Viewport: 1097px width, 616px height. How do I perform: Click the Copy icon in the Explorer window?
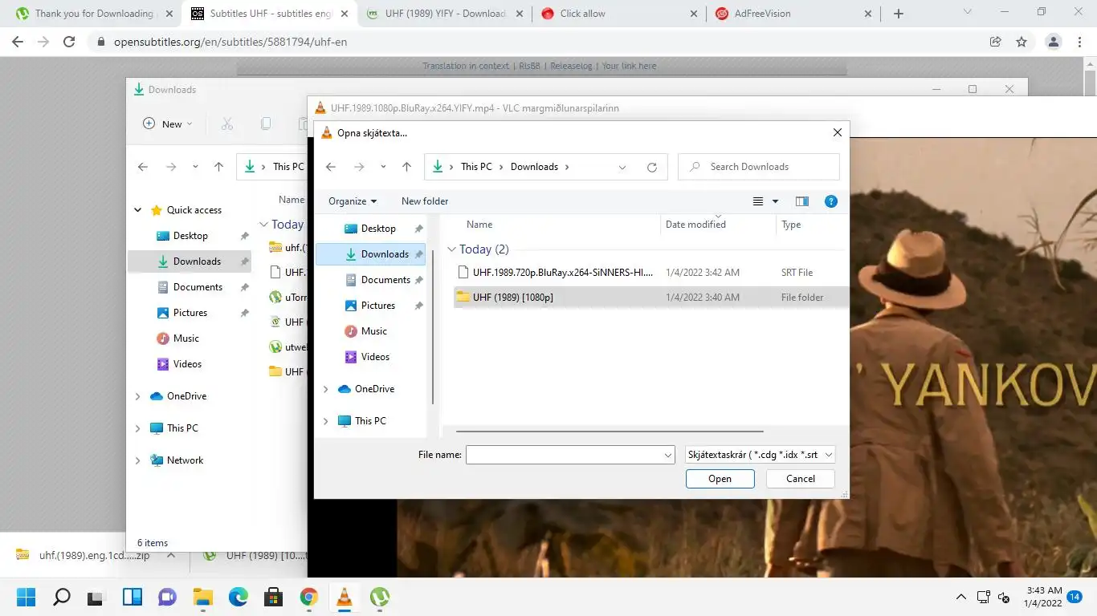(x=266, y=124)
